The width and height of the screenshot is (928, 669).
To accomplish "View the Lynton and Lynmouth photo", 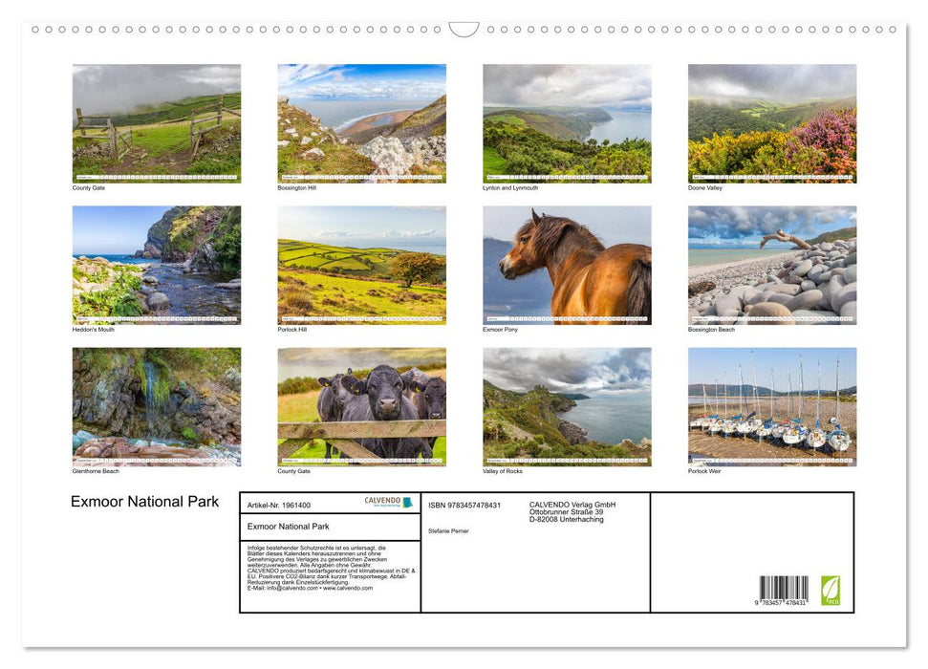I will [x=566, y=122].
